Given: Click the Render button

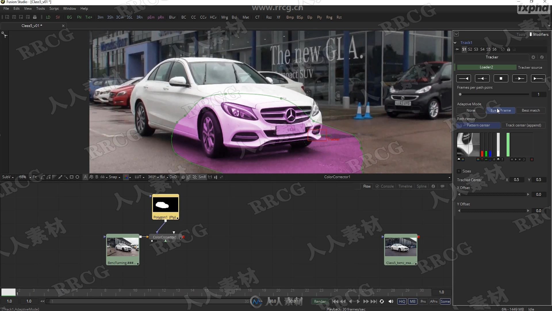Looking at the screenshot, I should coord(320,301).
